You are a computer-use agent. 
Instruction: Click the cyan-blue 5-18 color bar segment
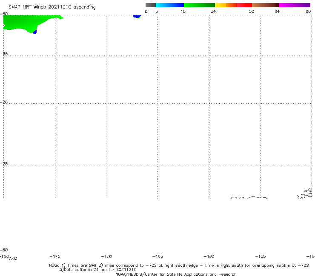[170, 5]
